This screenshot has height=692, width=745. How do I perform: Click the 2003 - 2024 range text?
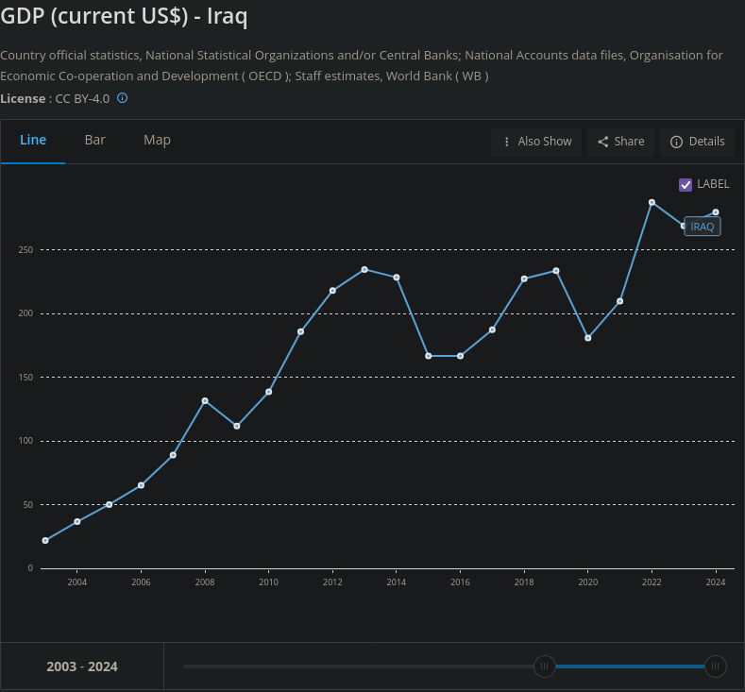(x=82, y=667)
